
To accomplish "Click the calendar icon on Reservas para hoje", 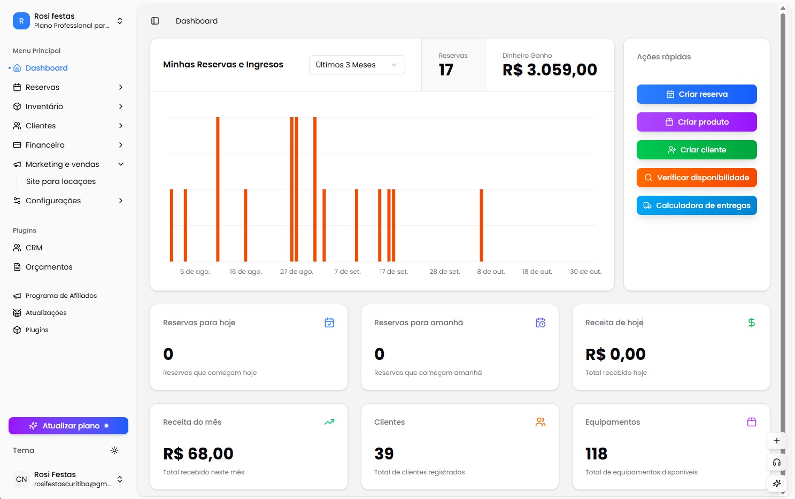I will (x=329, y=323).
